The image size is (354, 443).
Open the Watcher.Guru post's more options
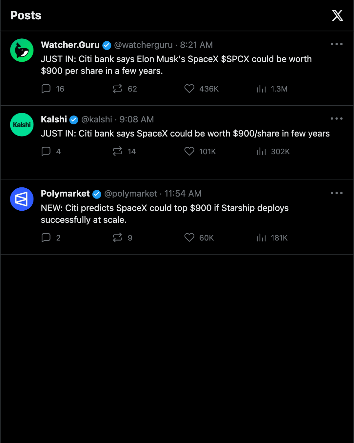(x=337, y=44)
